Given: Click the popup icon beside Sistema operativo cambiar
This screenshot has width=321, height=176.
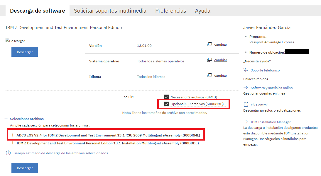Looking at the screenshot, I should pyautogui.click(x=210, y=60).
